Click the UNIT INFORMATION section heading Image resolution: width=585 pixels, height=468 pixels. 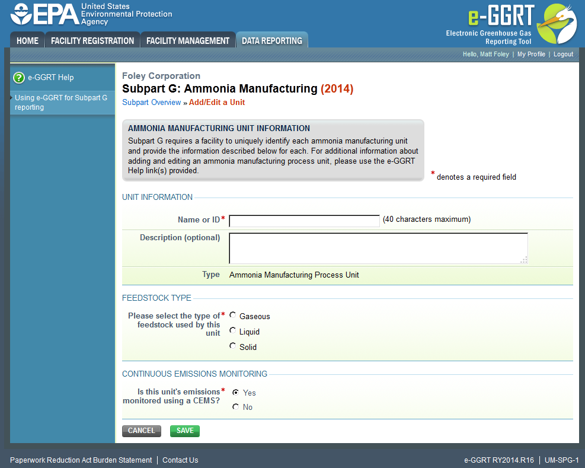coord(158,197)
